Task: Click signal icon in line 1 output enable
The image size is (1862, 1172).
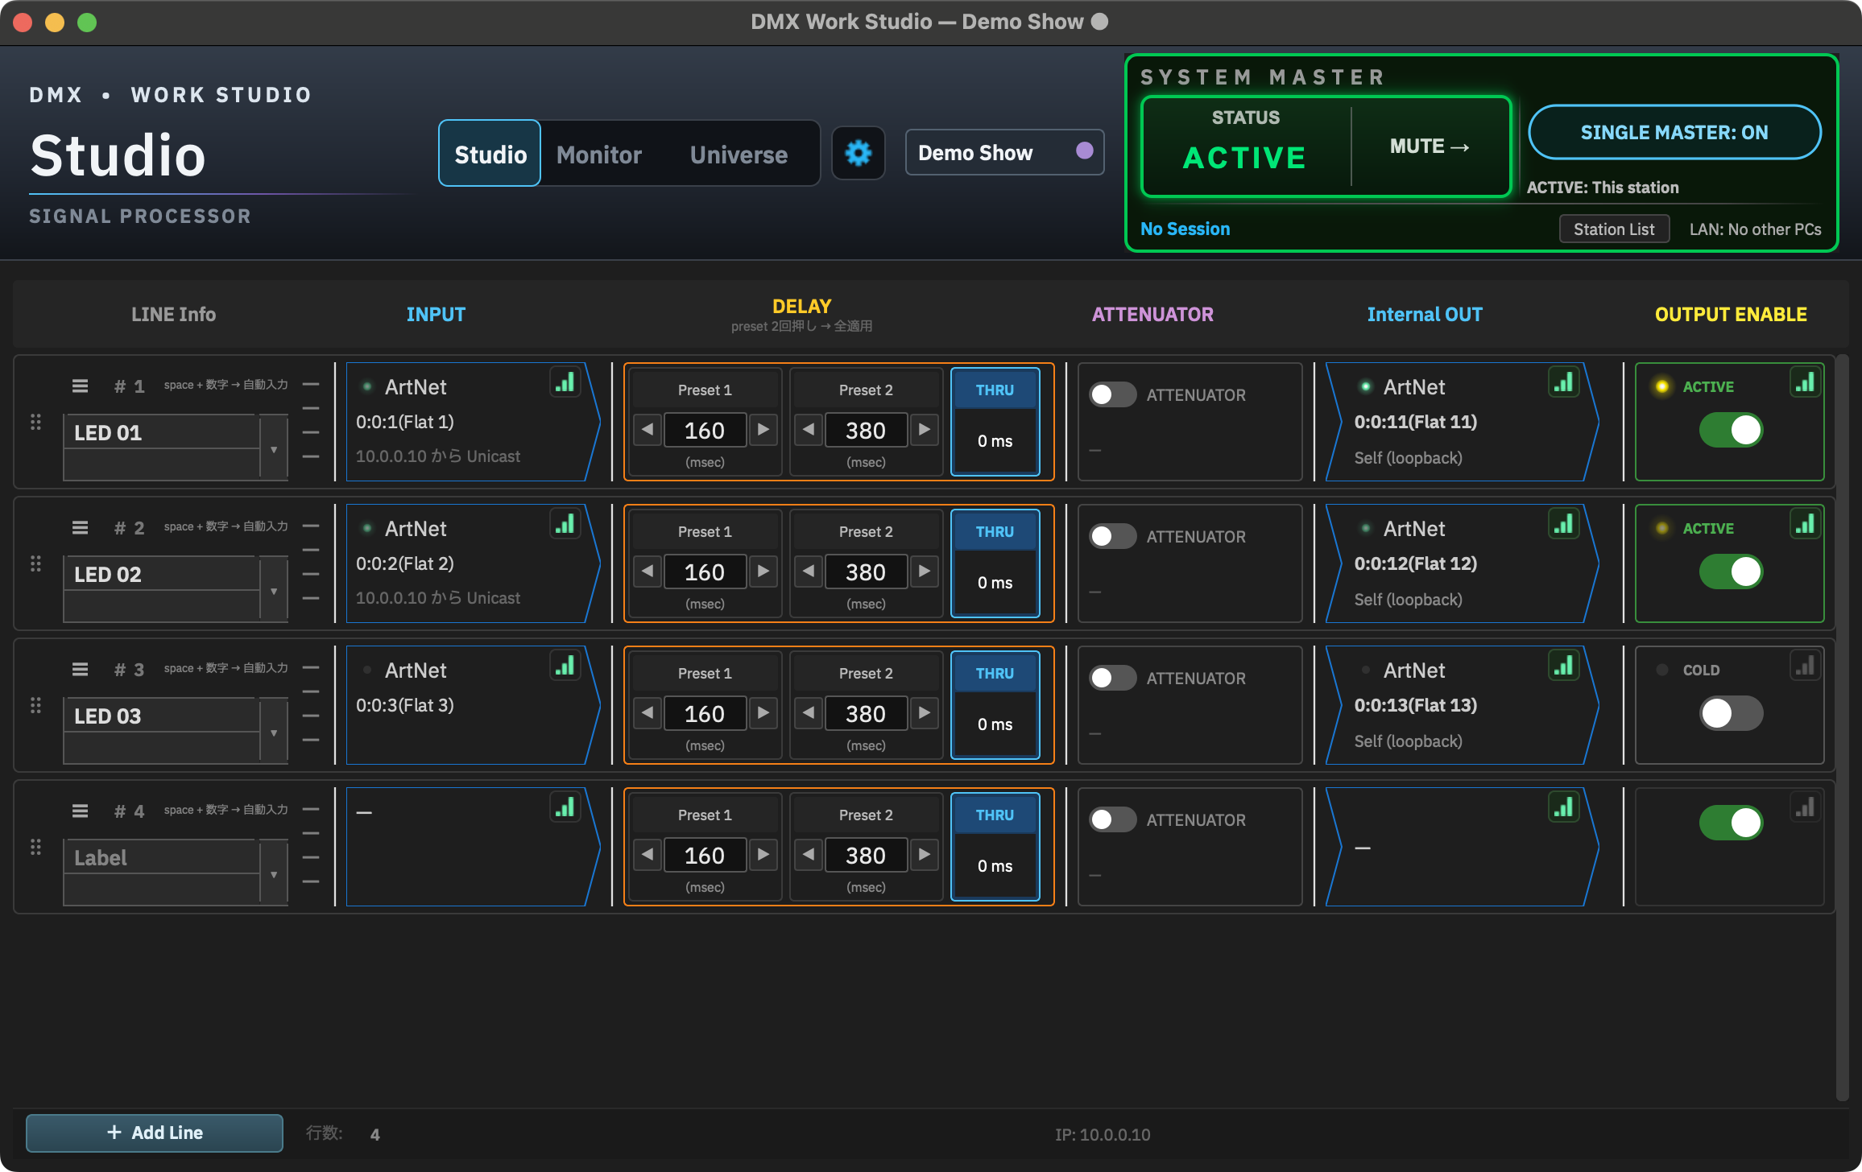Action: pos(1806,382)
